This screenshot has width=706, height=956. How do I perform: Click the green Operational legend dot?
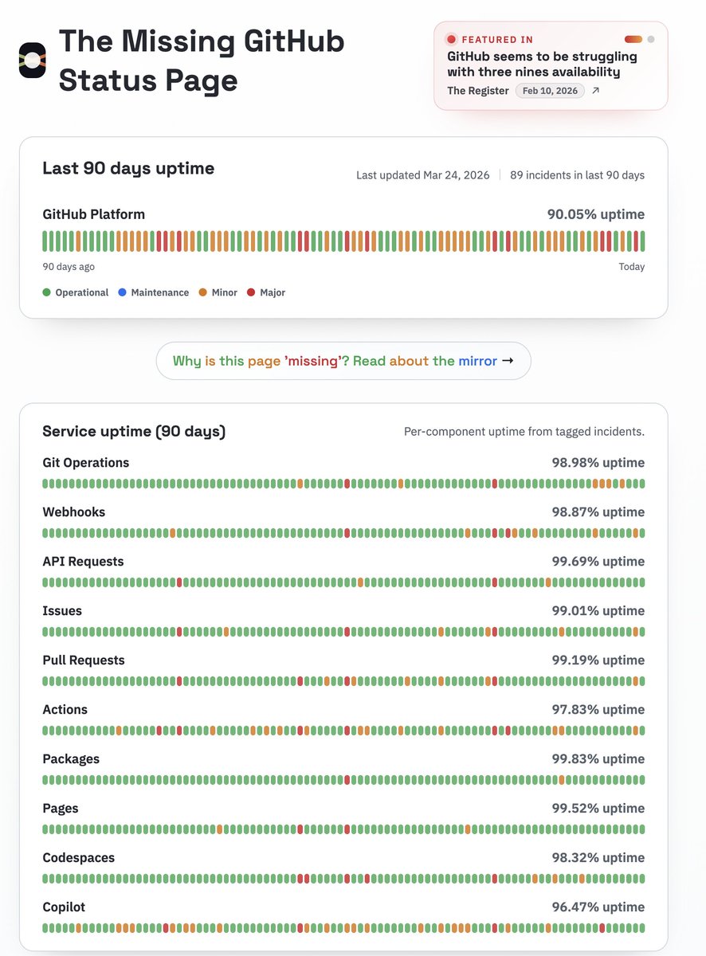pyautogui.click(x=46, y=292)
